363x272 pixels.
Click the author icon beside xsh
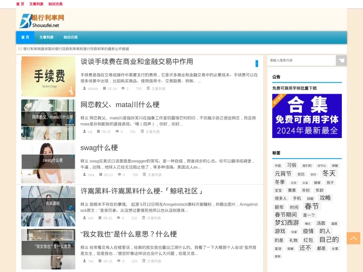click(85, 218)
